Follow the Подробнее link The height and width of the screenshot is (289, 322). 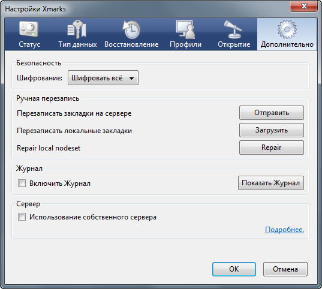(284, 230)
